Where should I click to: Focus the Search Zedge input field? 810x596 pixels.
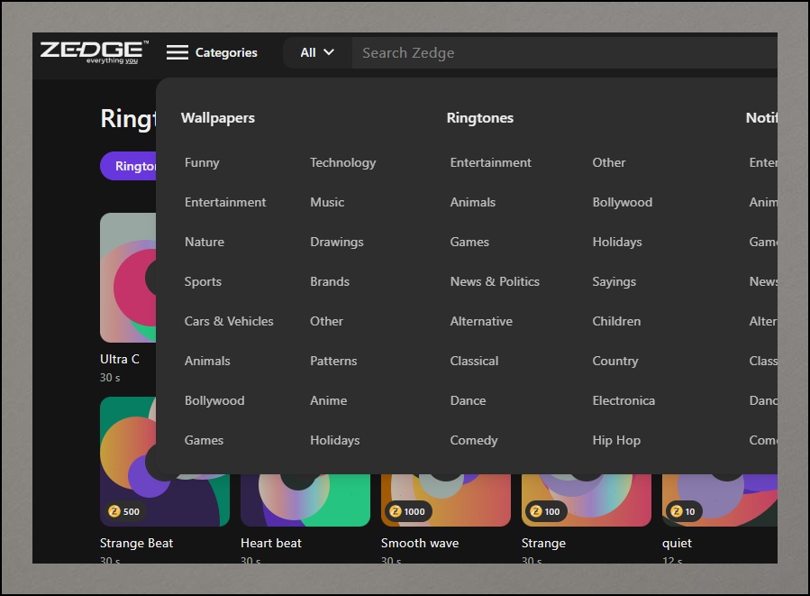tap(564, 52)
